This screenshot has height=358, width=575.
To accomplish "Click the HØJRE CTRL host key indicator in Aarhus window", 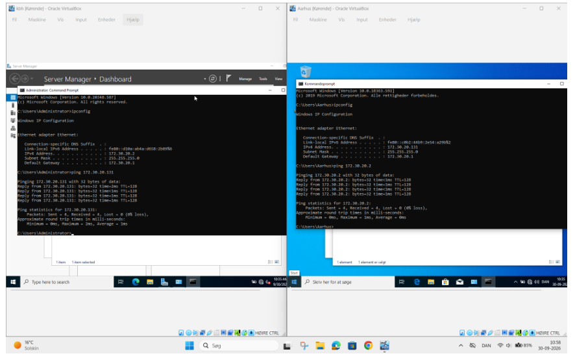I will [548, 333].
